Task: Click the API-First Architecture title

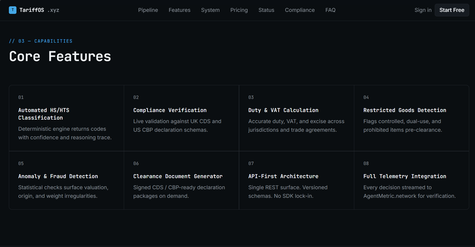Action: point(283,176)
